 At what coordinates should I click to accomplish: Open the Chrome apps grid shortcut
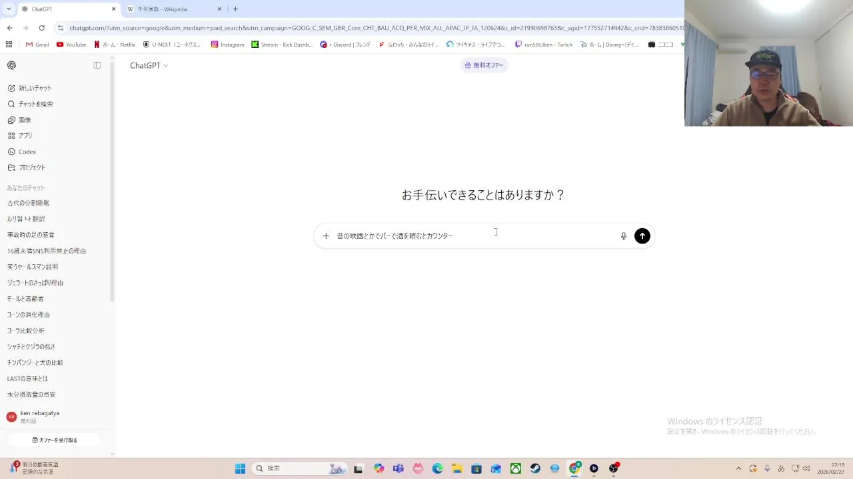[9, 45]
